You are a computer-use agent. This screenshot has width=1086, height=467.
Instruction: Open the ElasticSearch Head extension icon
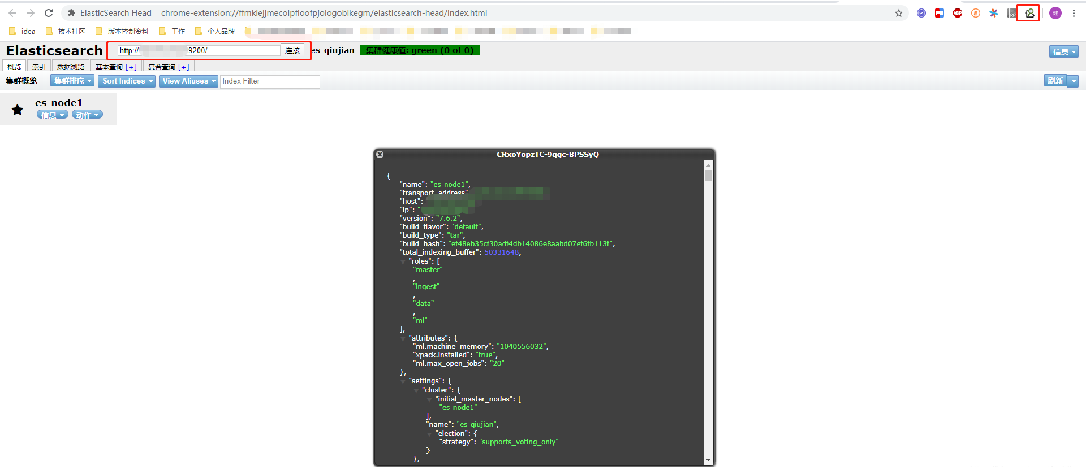tap(1029, 13)
